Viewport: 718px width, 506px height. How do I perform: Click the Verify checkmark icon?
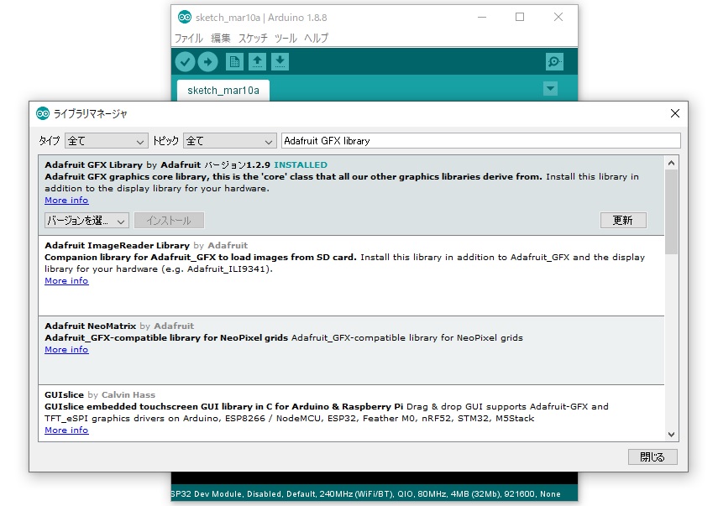point(185,61)
